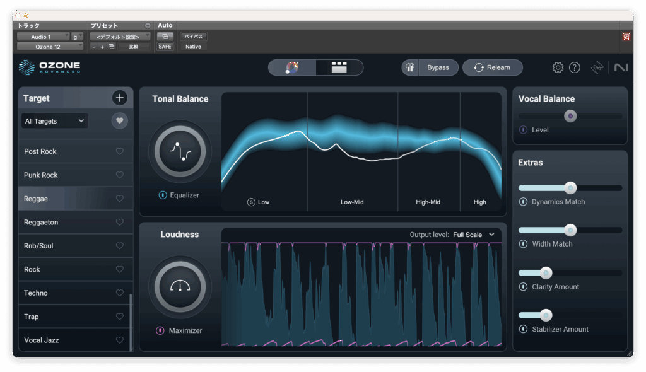The height and width of the screenshot is (372, 646).
Task: Open the help question mark icon
Action: 574,67
